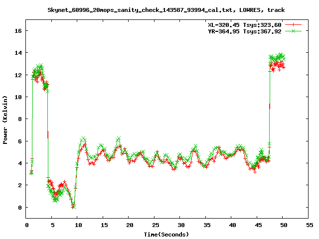Viewport: 319px width, 239px height.
Task: Click the y-axis tick label 16
Action: 17,31
